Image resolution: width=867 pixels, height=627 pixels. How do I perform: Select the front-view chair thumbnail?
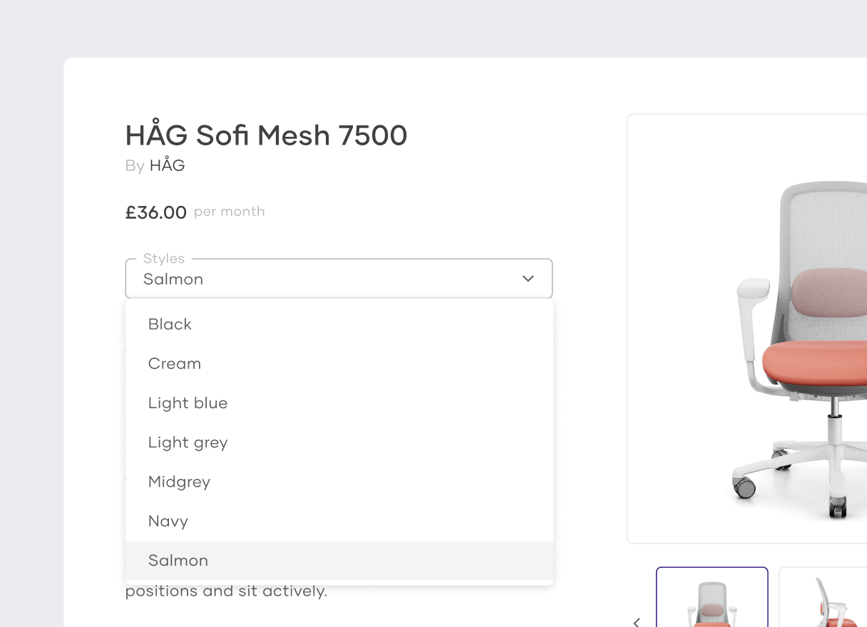click(712, 600)
